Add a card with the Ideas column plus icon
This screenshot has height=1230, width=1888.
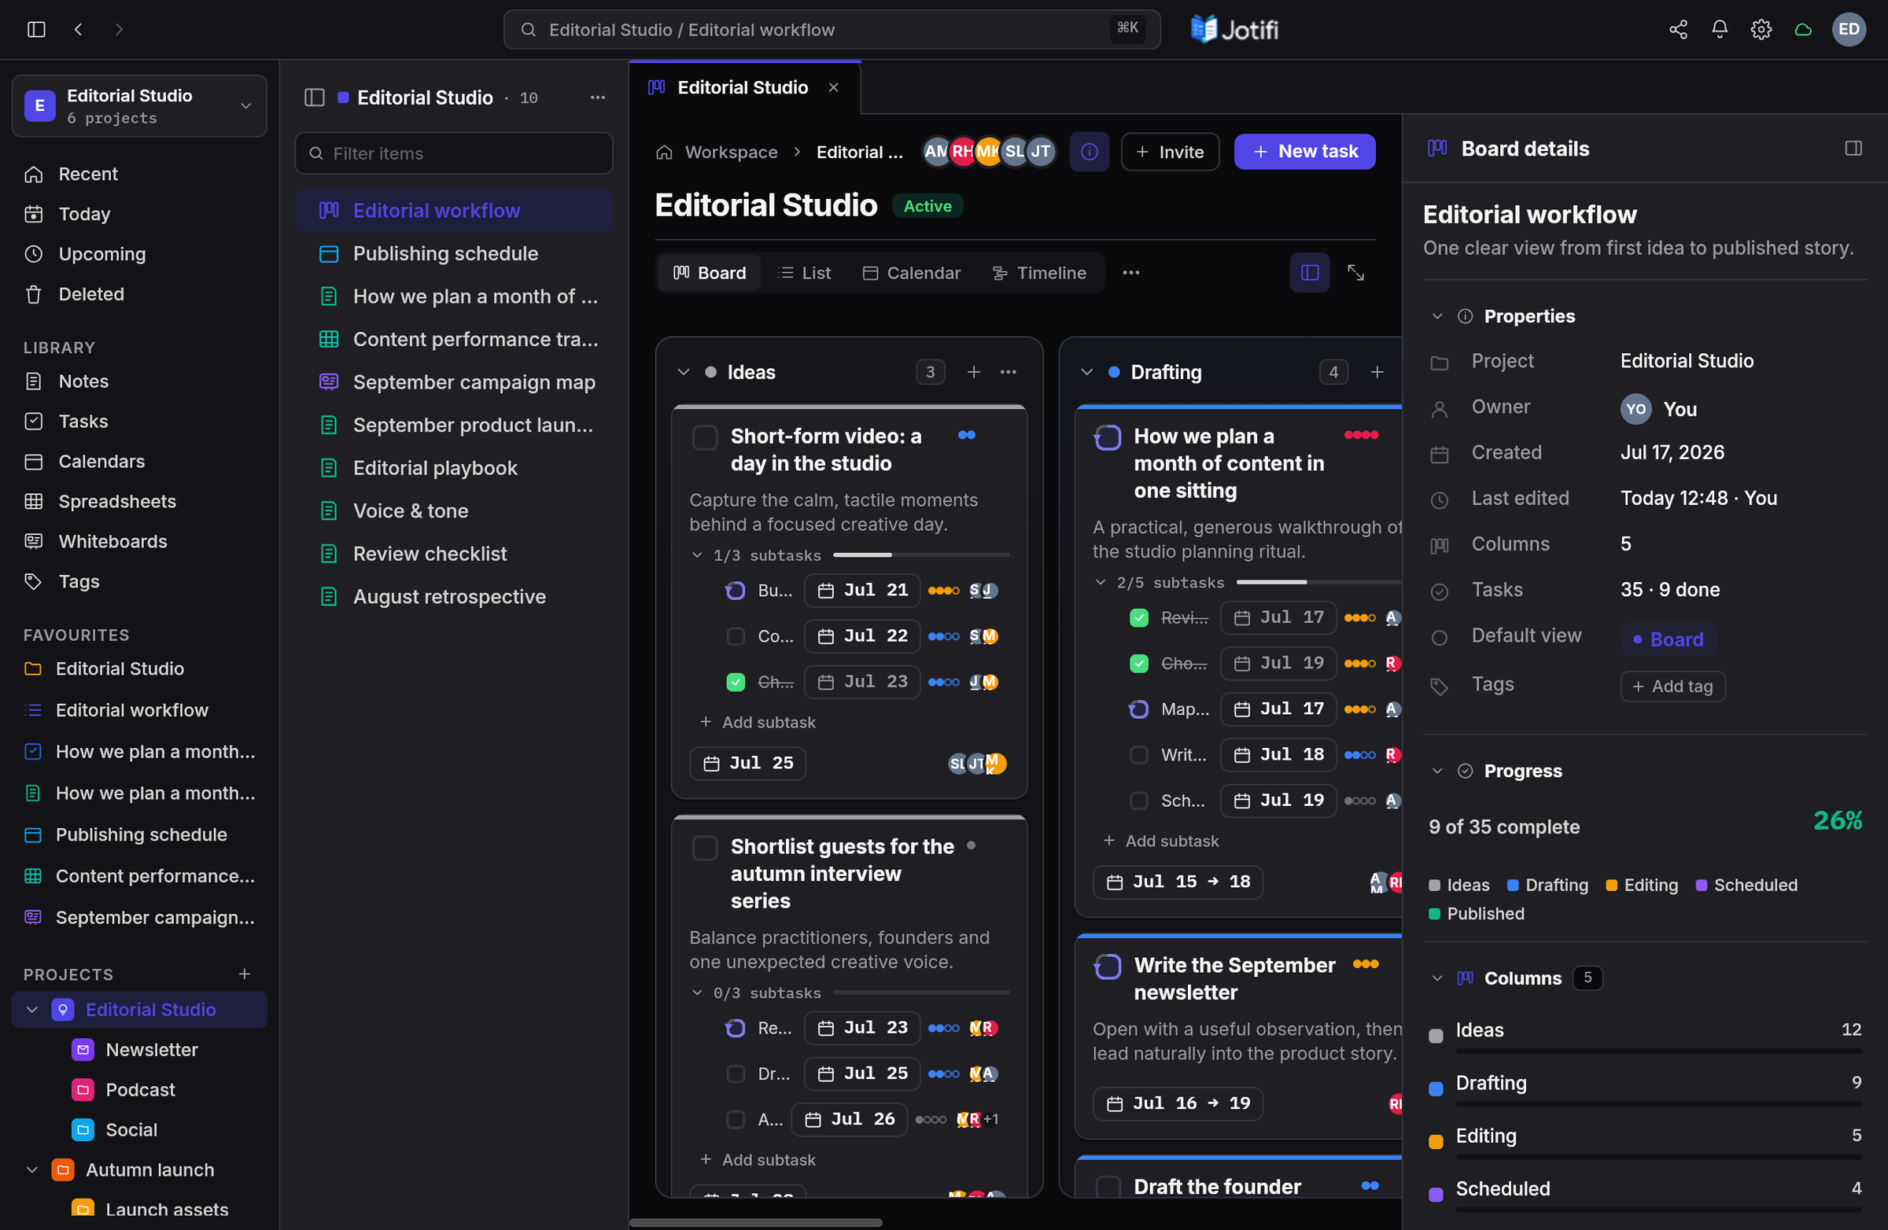973,372
